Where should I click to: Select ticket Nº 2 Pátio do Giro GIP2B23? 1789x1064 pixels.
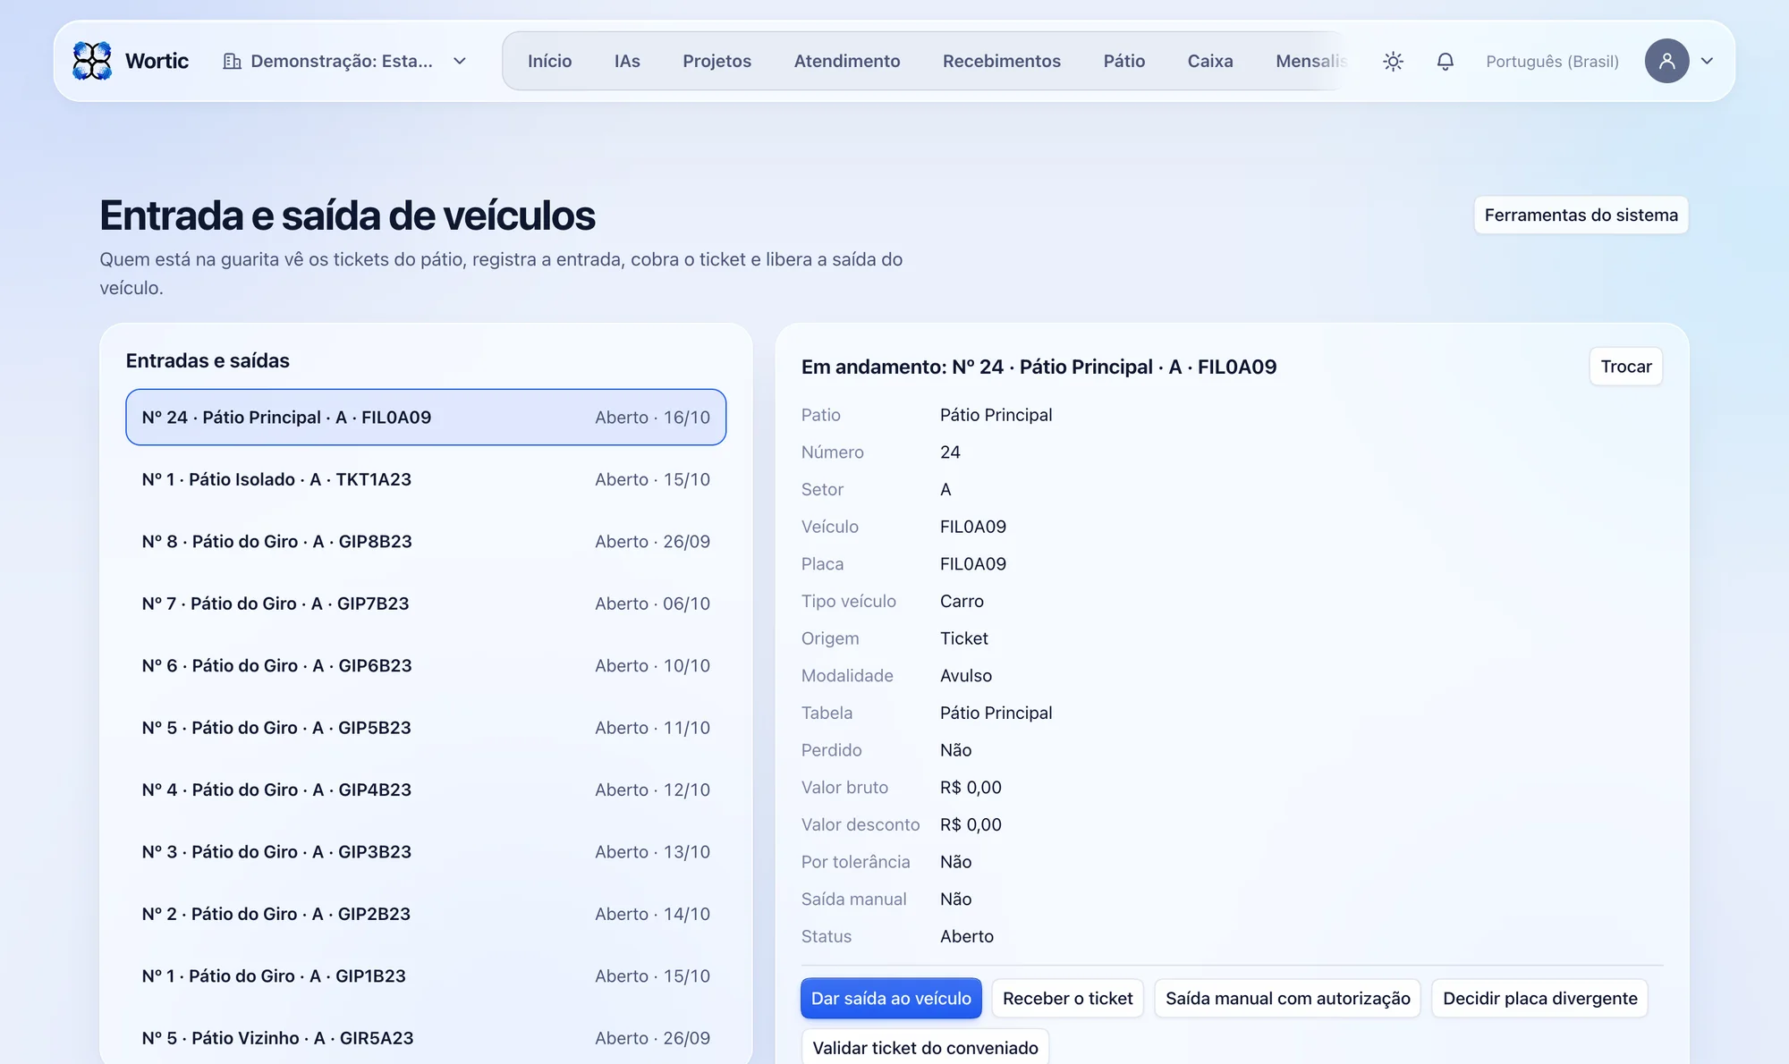(x=426, y=914)
